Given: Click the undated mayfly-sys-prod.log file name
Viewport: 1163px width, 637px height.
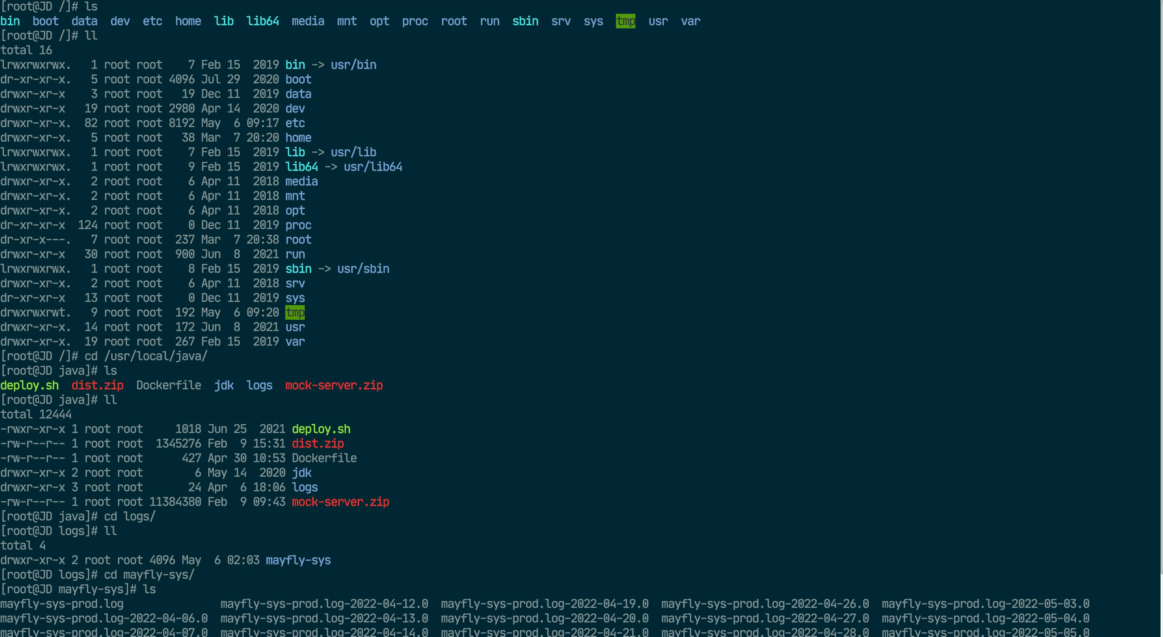Looking at the screenshot, I should [62, 604].
